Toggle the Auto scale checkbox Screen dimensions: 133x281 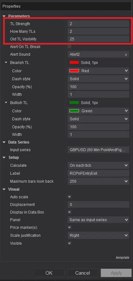click(70, 197)
